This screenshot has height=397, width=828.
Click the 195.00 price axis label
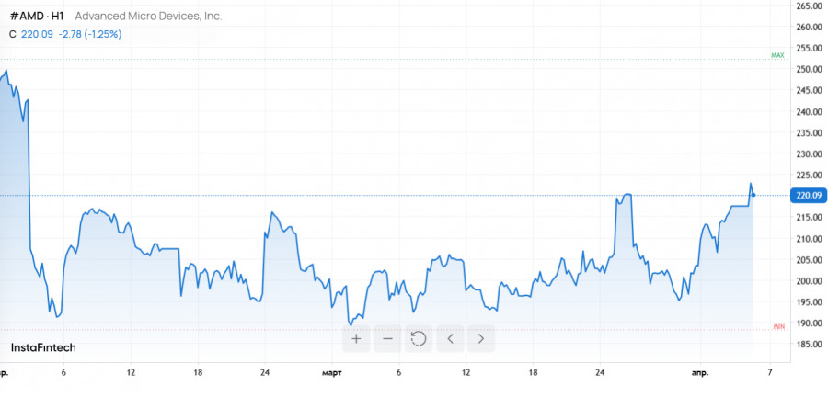(x=809, y=302)
